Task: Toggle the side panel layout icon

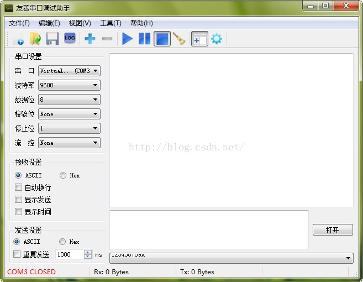Action: click(199, 39)
